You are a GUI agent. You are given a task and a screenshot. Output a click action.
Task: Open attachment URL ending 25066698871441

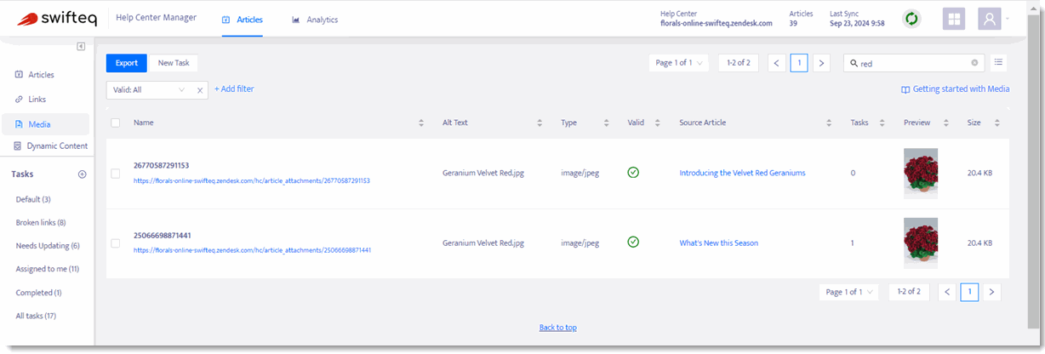click(x=252, y=250)
